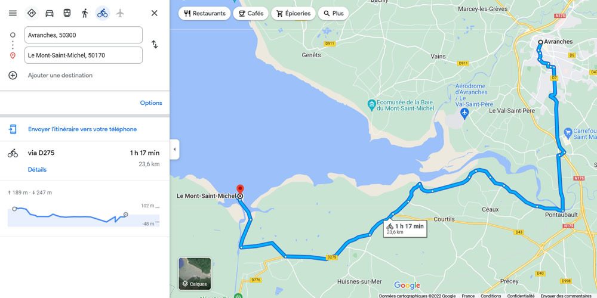This screenshot has width=597, height=298.
Task: Select the walking travel mode icon
Action: tap(85, 13)
